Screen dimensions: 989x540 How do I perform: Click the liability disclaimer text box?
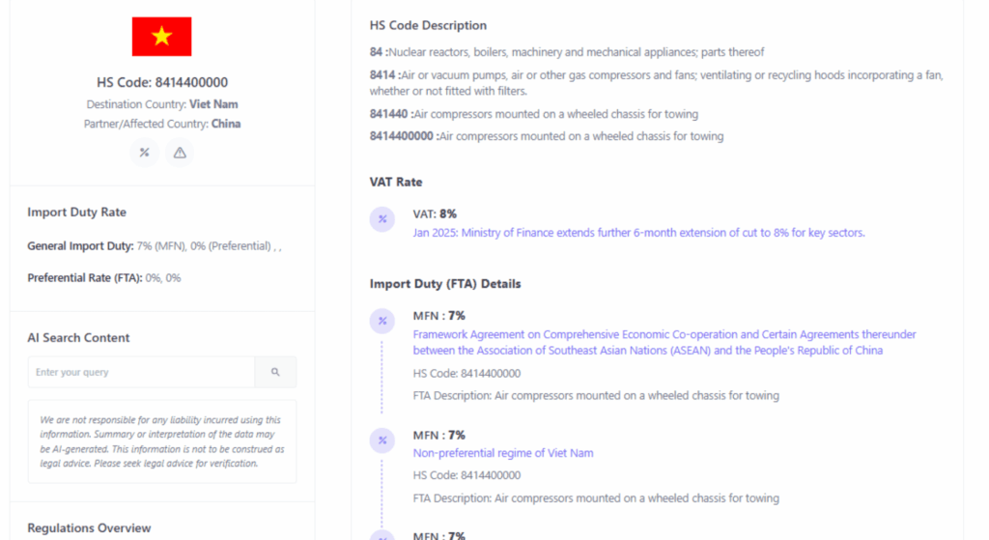coord(162,441)
